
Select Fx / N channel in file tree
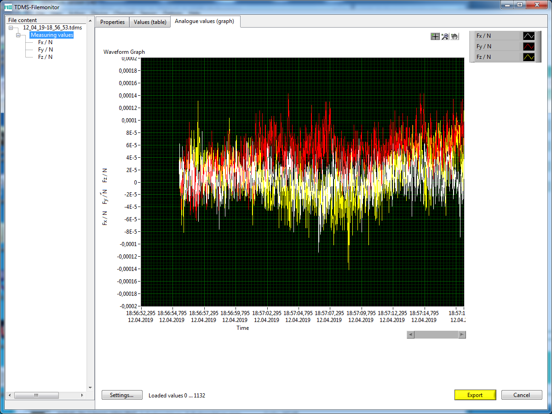pos(45,42)
